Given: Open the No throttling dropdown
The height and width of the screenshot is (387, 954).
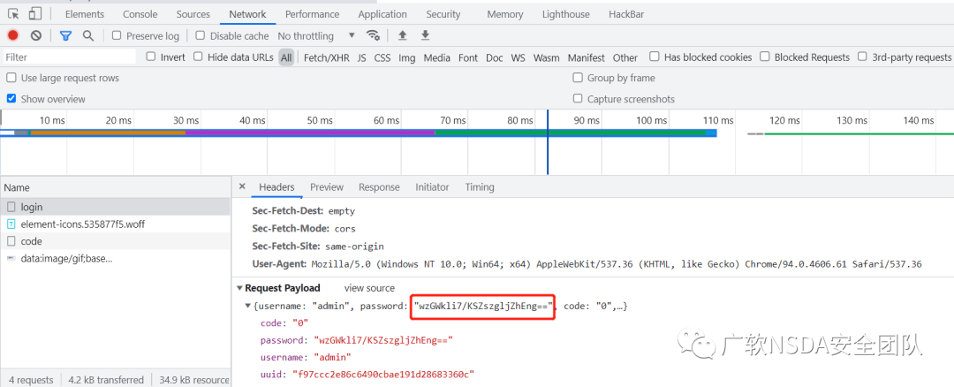Looking at the screenshot, I should click(316, 36).
